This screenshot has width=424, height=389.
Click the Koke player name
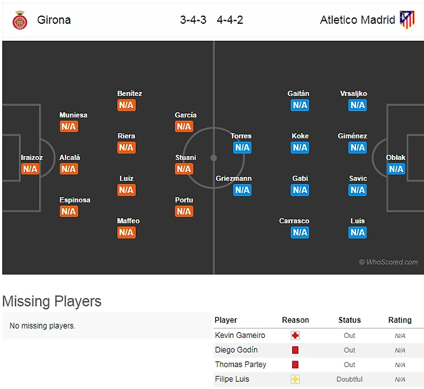point(300,136)
